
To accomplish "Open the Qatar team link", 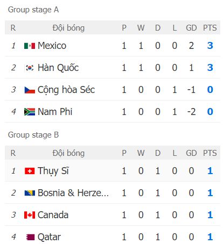I will click(49, 237).
